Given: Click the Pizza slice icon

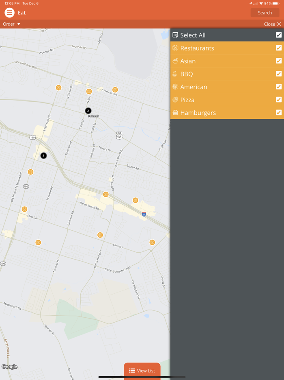Looking at the screenshot, I should click(175, 100).
